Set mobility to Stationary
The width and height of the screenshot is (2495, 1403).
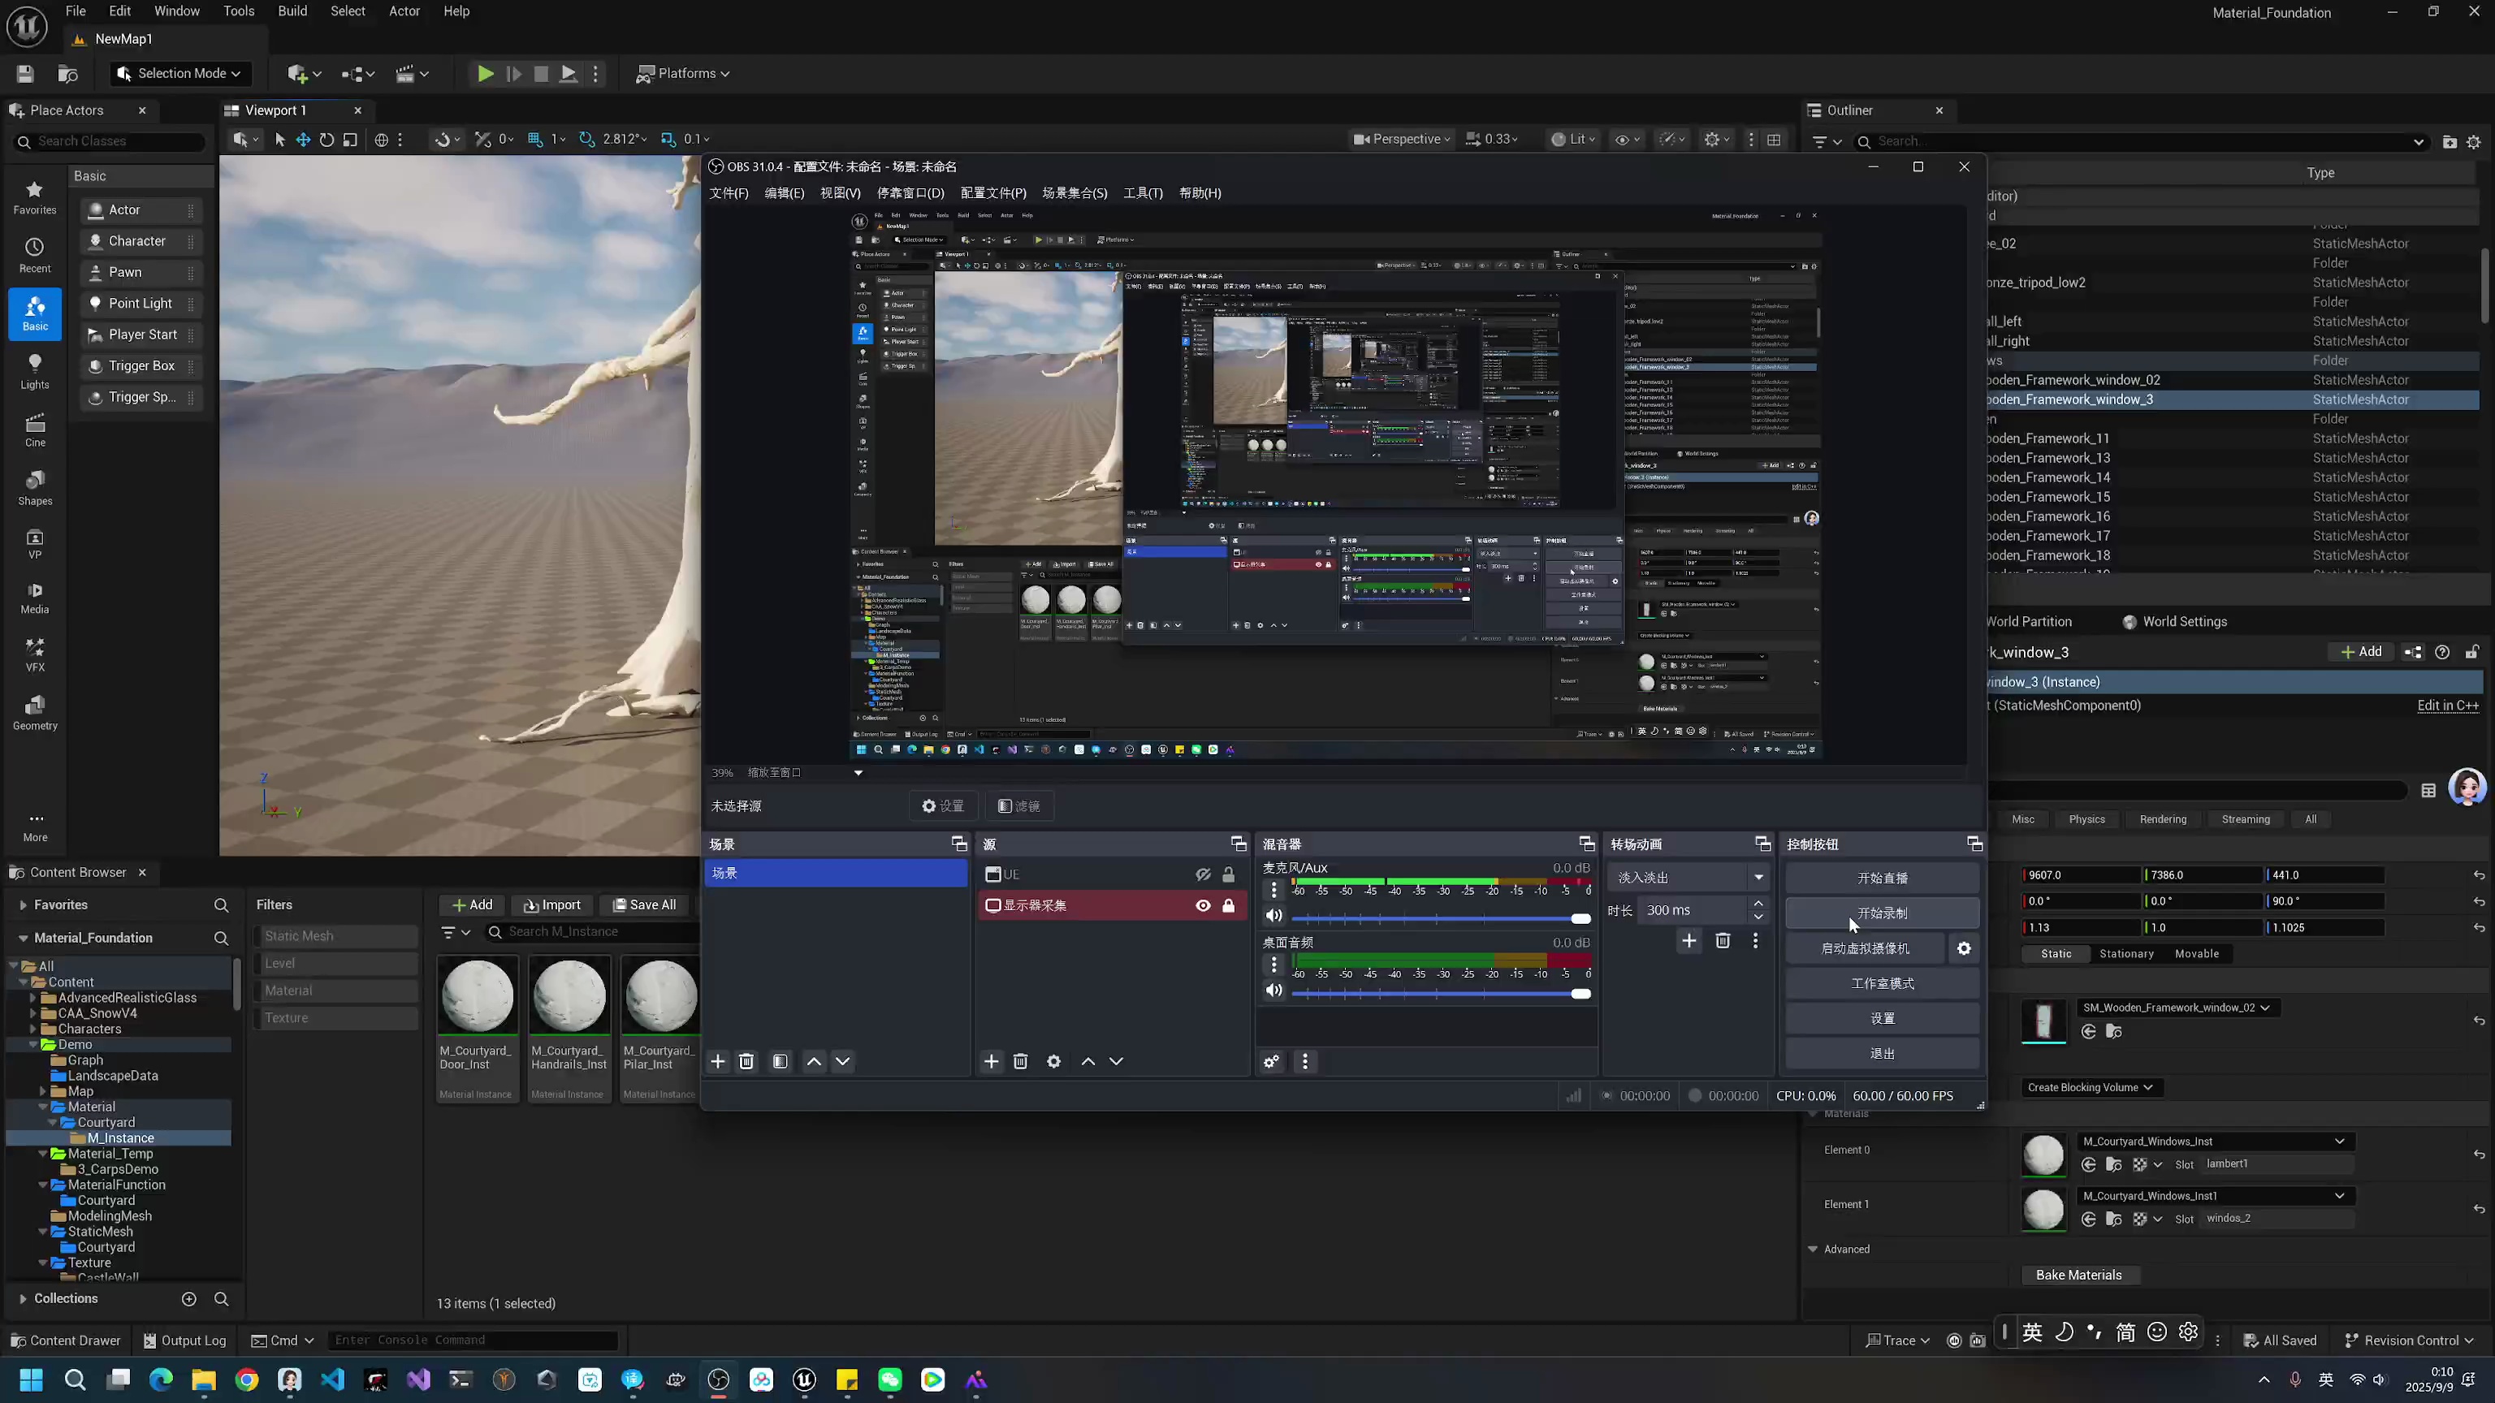[2127, 955]
